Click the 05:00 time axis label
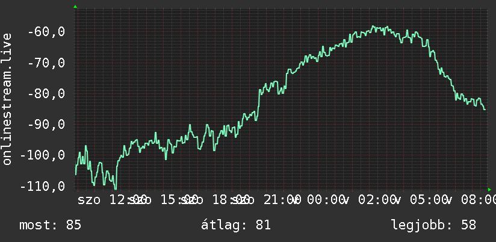The width and height of the screenshot is (496, 242). coord(429,200)
